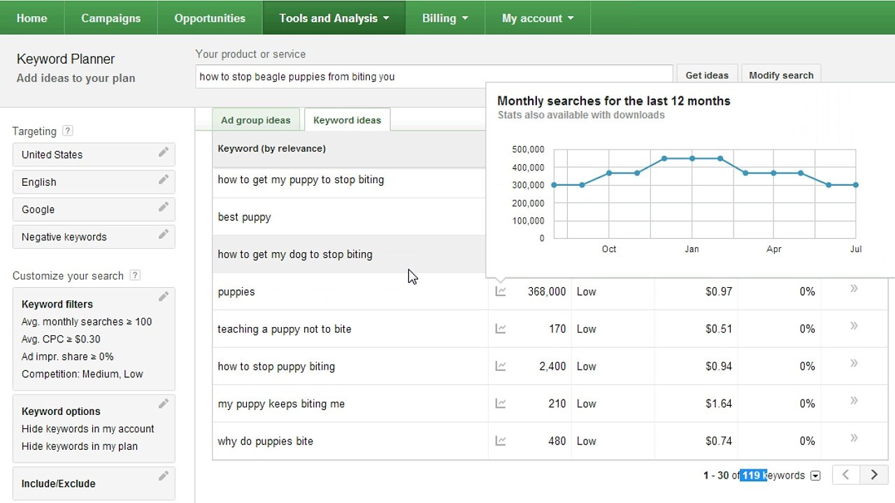Click the 'Include/Exclude' heading
This screenshot has height=503, width=895.
(59, 483)
